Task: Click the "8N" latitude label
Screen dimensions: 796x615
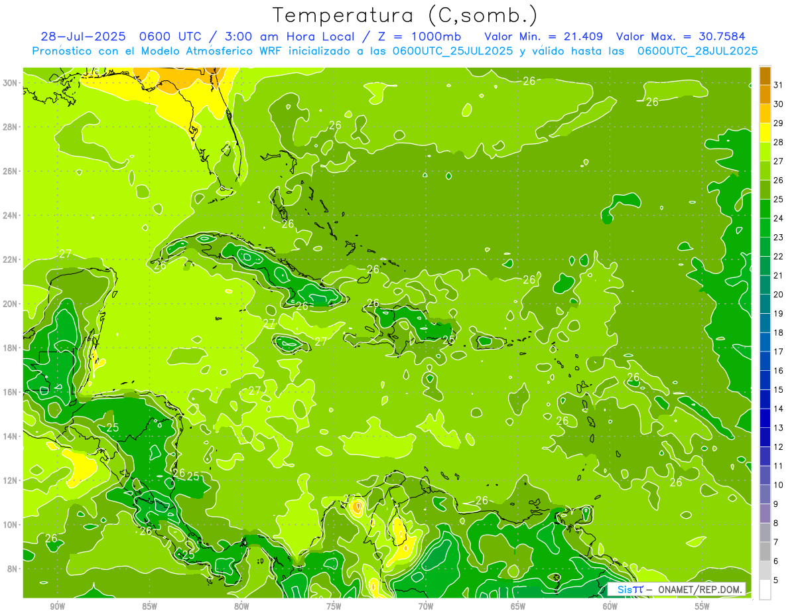Action: pyautogui.click(x=13, y=569)
